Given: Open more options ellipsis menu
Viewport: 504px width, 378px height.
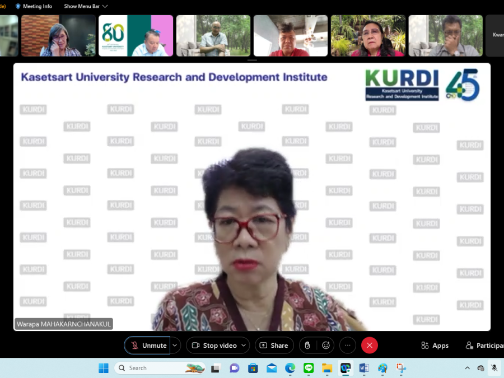Looking at the screenshot, I should [x=347, y=346].
